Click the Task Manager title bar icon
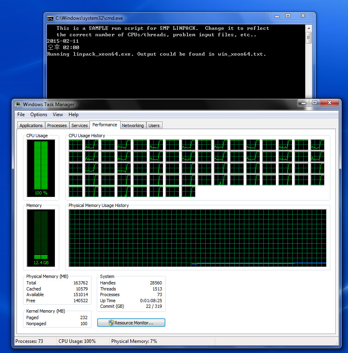 coord(18,104)
